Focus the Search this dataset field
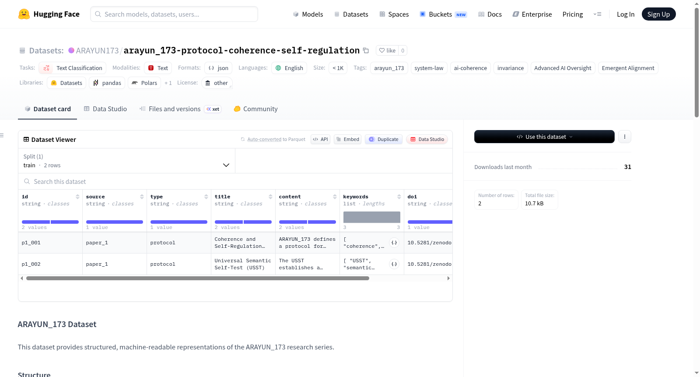Screen dimensions: 700x377 235,181
